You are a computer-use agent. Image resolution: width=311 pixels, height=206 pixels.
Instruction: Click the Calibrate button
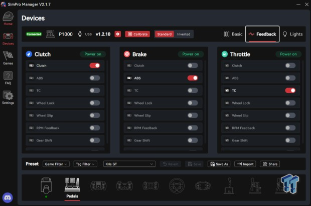point(137,34)
